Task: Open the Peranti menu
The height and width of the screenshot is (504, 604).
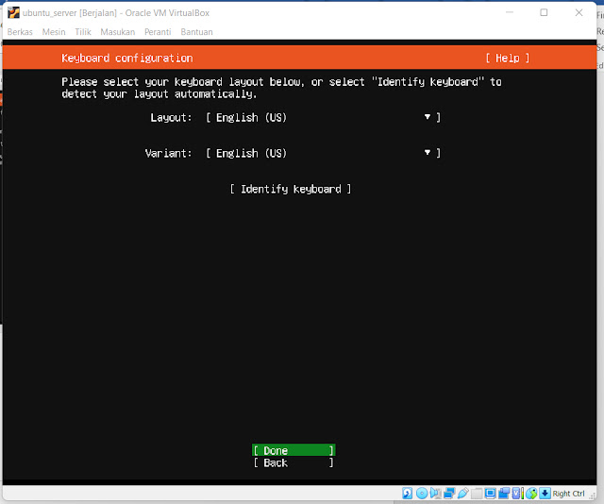Action: [x=158, y=32]
